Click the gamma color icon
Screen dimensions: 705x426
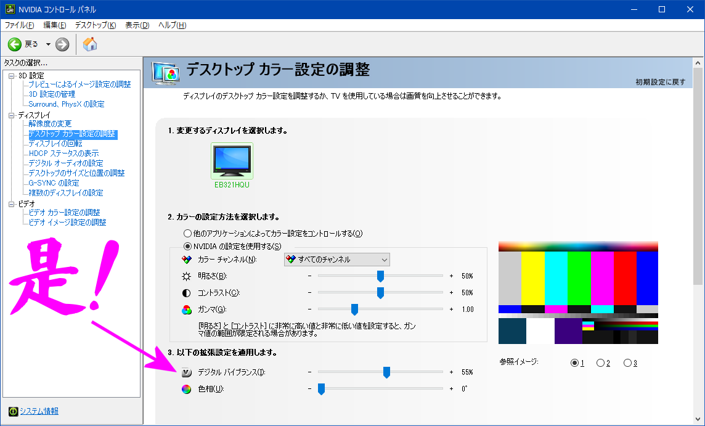point(186,309)
